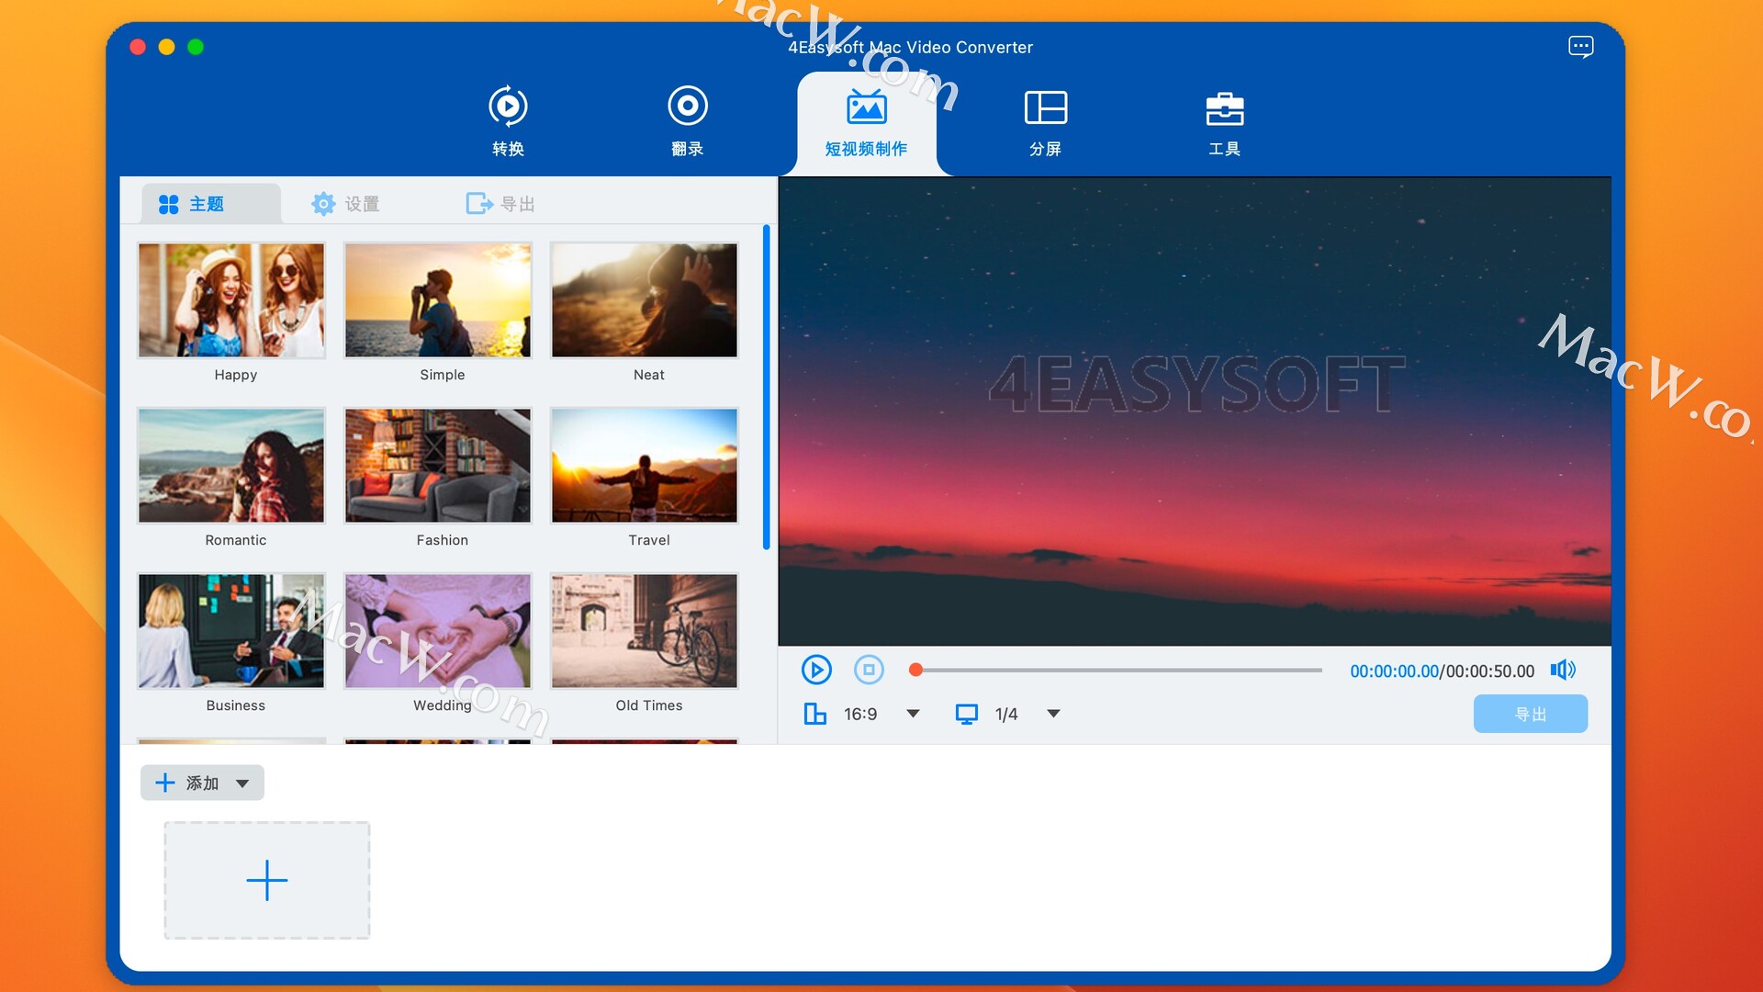The height and width of the screenshot is (992, 1763).
Task: Open the 导出 export sub-tab
Action: tap(500, 203)
